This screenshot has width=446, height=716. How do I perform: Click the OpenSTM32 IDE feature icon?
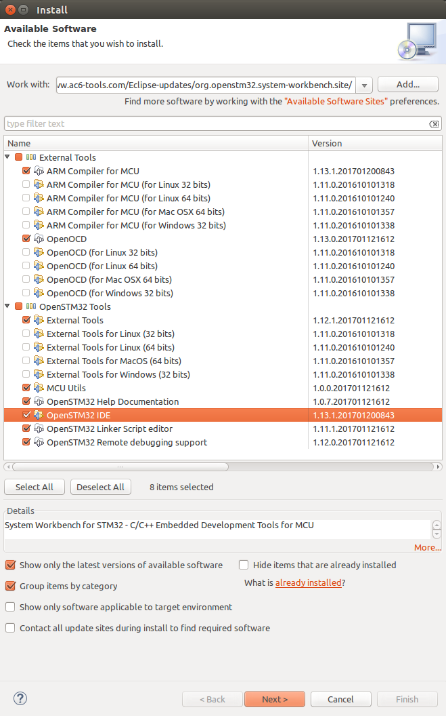tap(39, 415)
